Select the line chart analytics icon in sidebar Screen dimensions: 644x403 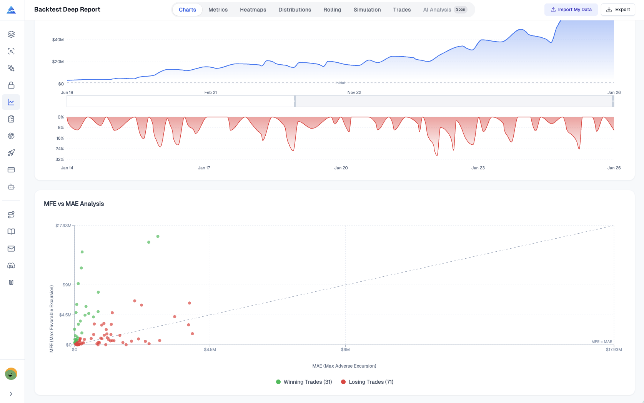[x=11, y=102]
